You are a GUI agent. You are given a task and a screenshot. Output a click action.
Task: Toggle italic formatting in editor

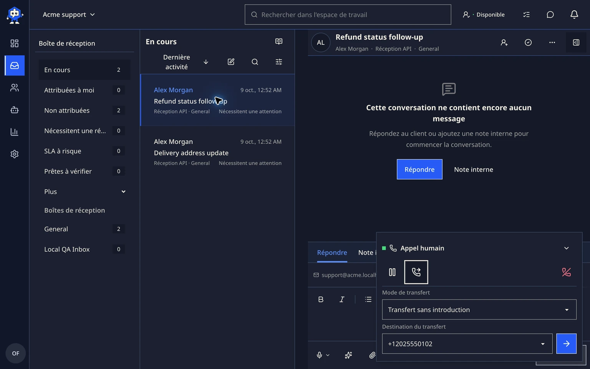(x=342, y=299)
